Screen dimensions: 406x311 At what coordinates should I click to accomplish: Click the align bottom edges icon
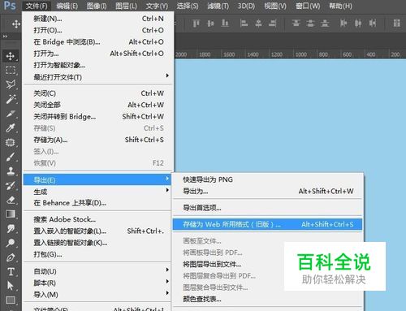225,24
